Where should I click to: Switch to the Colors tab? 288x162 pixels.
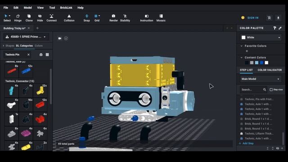click(39, 46)
